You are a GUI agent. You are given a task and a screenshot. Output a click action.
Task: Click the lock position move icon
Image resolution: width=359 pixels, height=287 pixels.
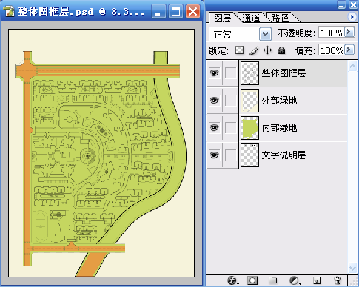267,50
